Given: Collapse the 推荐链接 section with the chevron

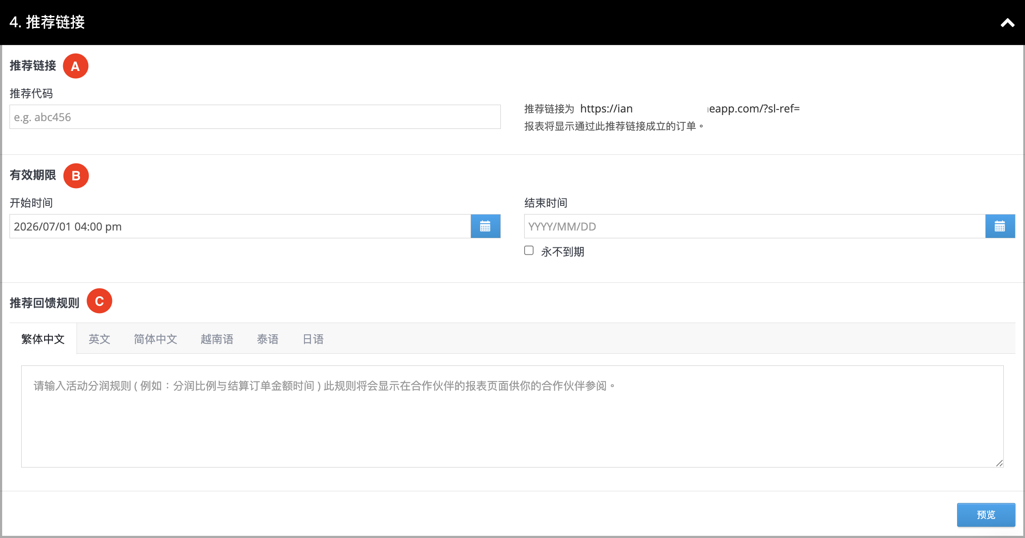Looking at the screenshot, I should click(x=1007, y=23).
